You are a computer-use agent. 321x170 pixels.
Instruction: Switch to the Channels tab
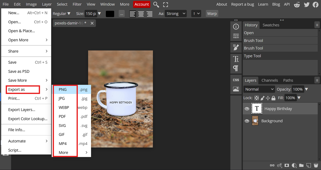270,80
